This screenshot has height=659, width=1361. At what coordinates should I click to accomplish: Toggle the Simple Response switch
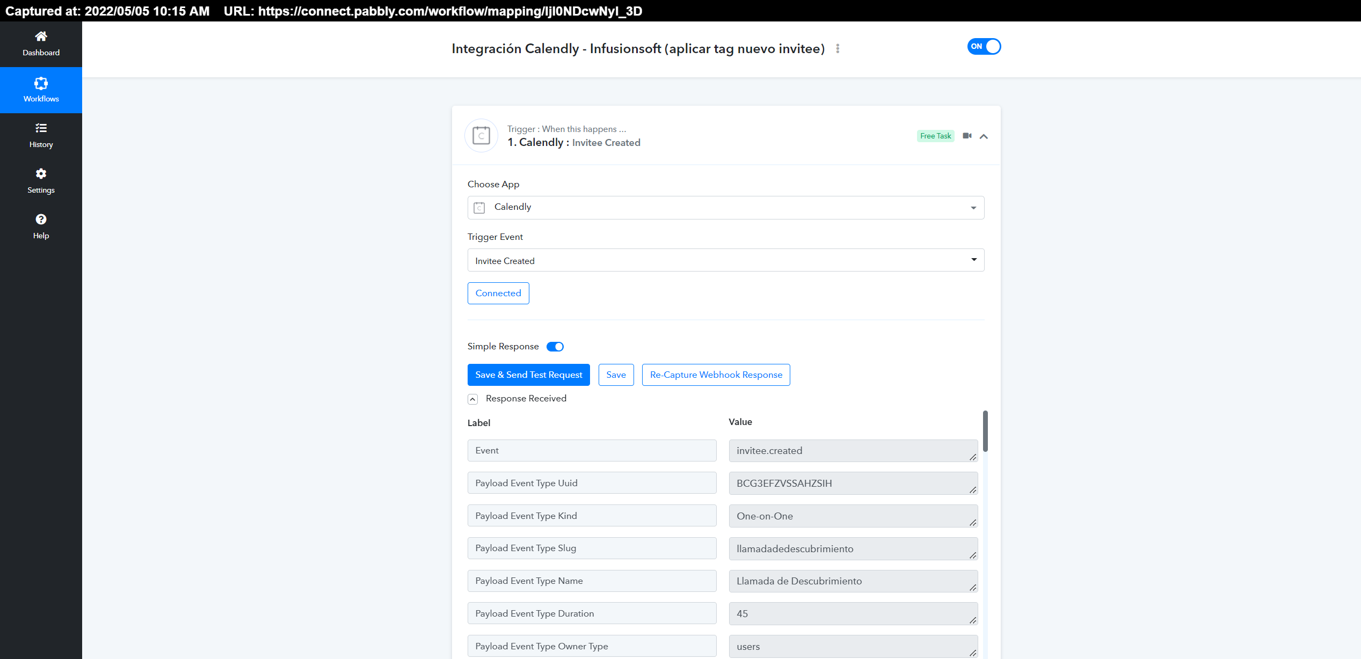click(555, 347)
